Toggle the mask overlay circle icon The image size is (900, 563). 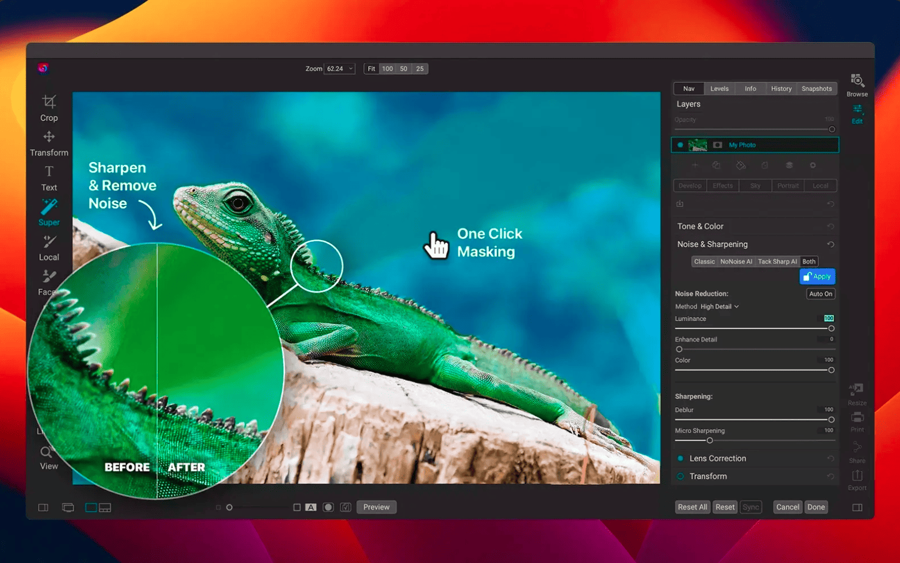click(328, 507)
